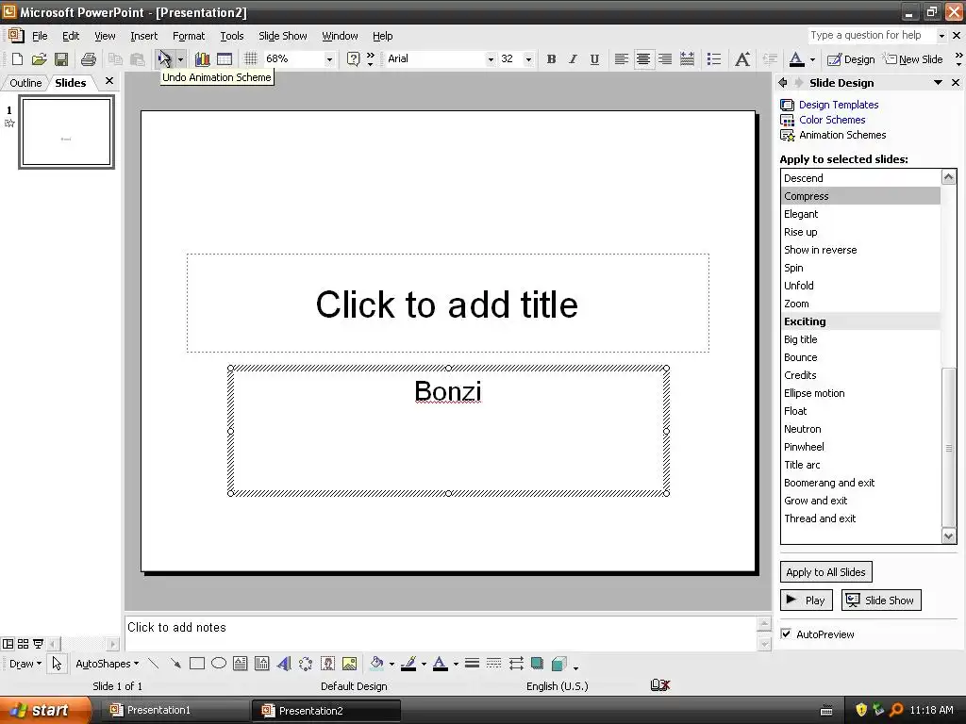Expand the Font Color dropdown in the Drawing toolbar
966x724 pixels.
point(456,664)
